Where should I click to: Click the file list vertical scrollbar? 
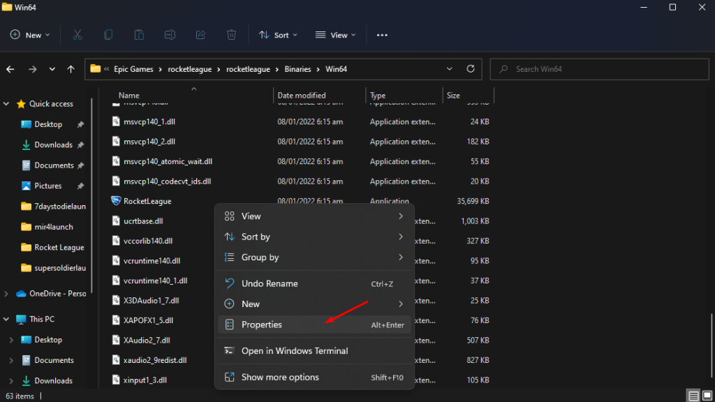(x=712, y=345)
